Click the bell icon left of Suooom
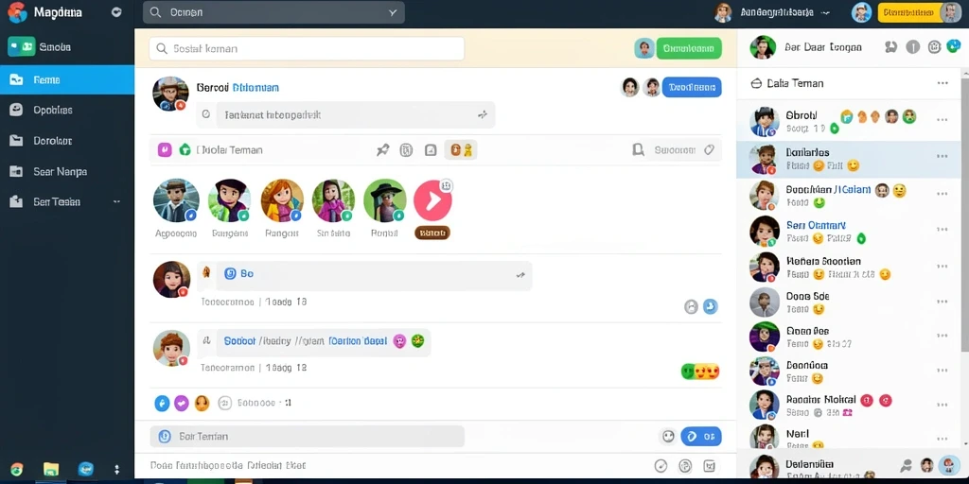The image size is (969, 484). (x=639, y=149)
